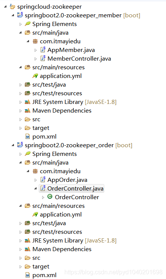
Task: Click the src folder icon in zookeeper_member
Action: pos(27,119)
